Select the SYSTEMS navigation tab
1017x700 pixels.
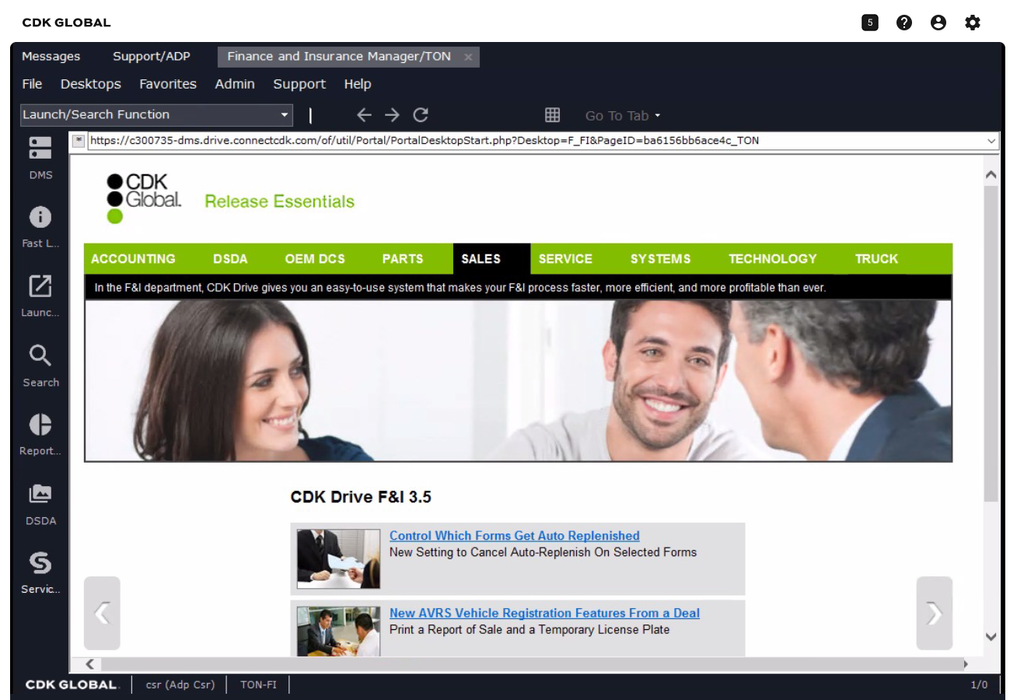coord(660,259)
